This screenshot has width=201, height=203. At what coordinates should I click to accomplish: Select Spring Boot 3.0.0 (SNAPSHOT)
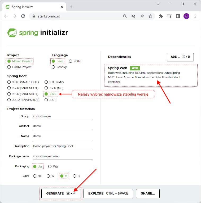pyautogui.click(x=23, y=82)
